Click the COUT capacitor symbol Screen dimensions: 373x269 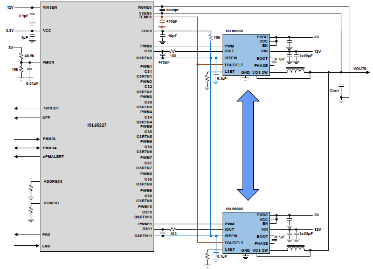(x=341, y=86)
